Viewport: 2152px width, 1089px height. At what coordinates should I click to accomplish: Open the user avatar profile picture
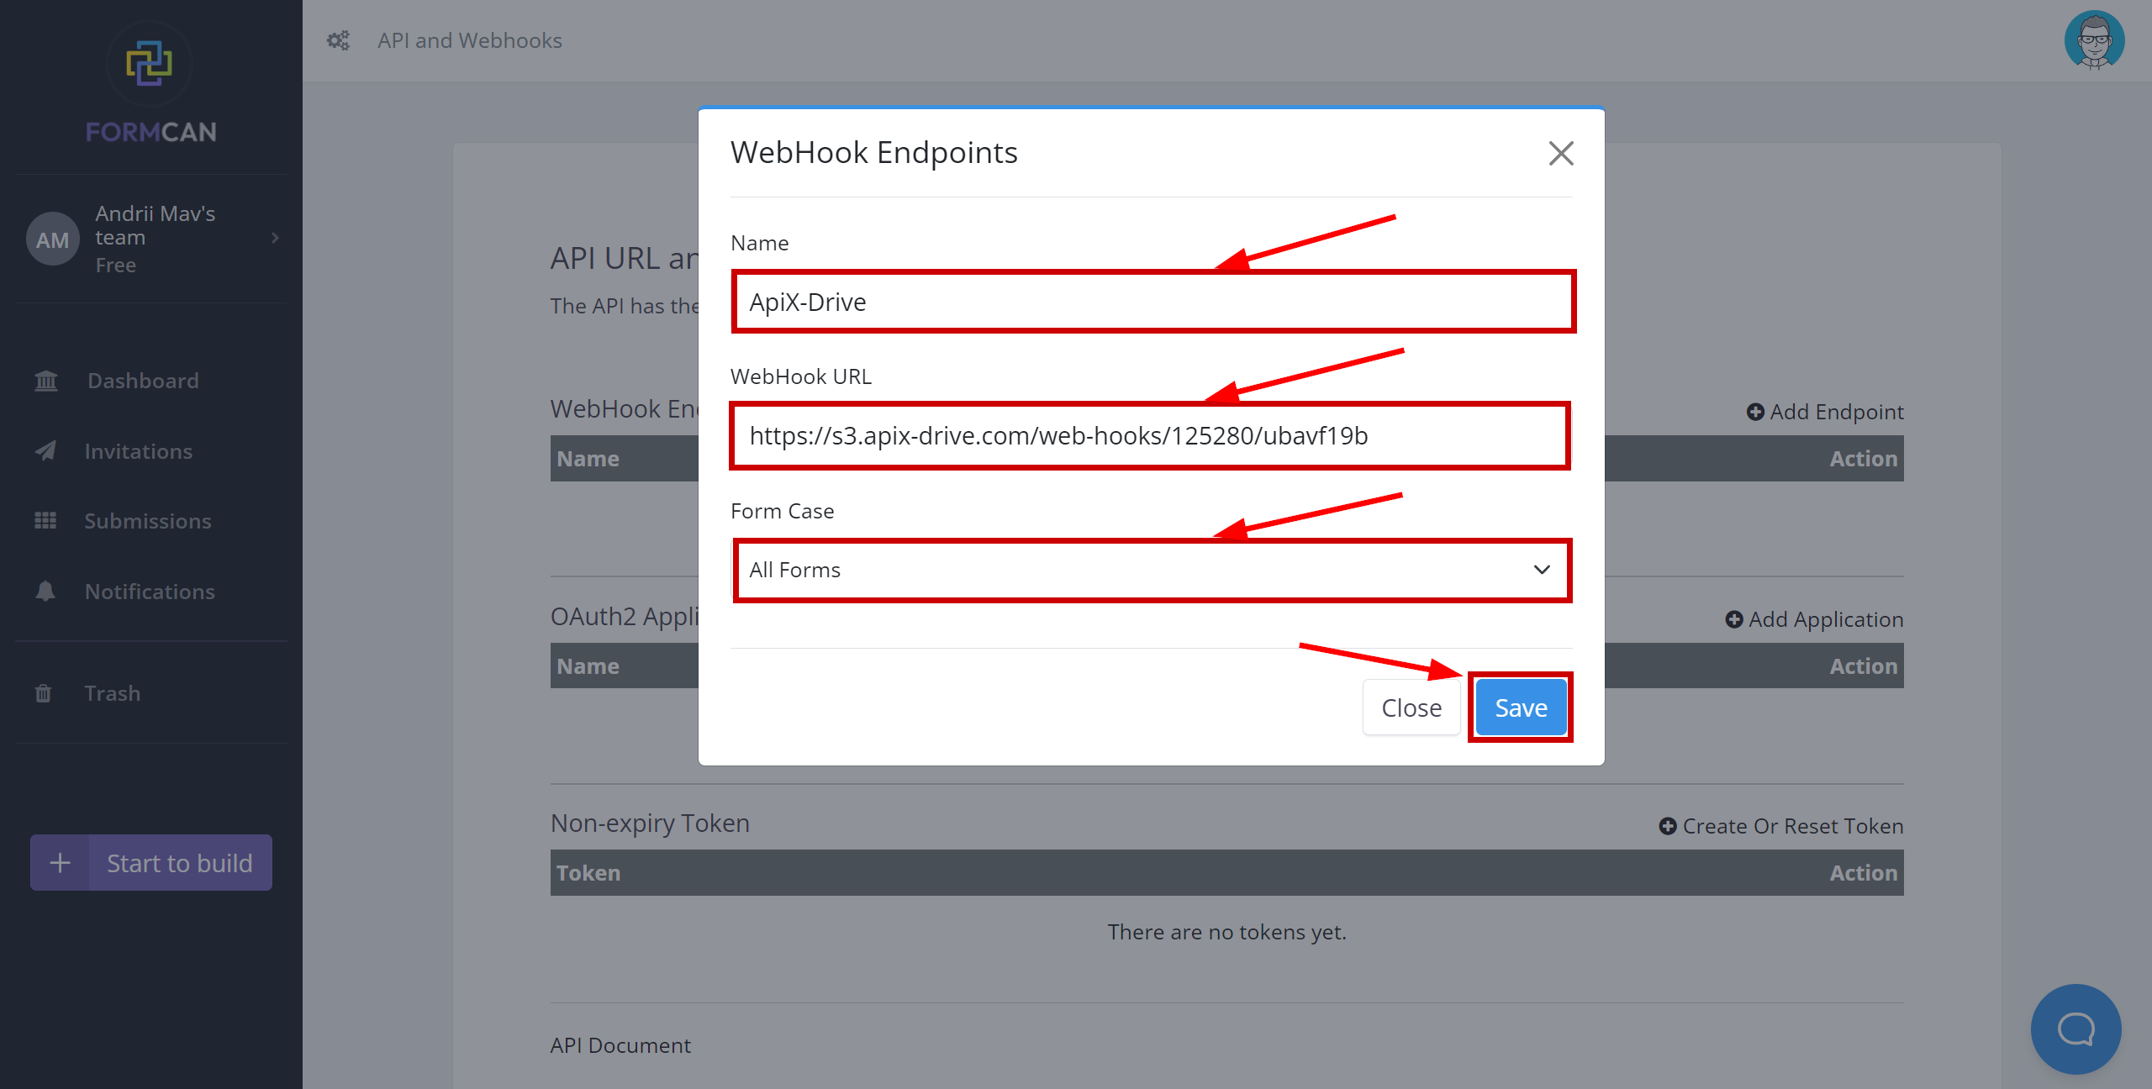click(x=2094, y=39)
